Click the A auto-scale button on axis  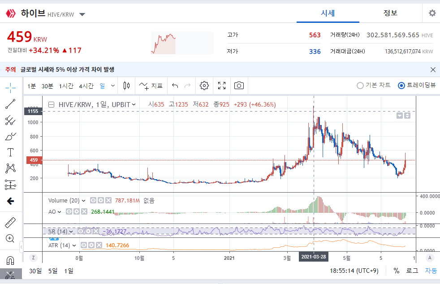[430, 258]
